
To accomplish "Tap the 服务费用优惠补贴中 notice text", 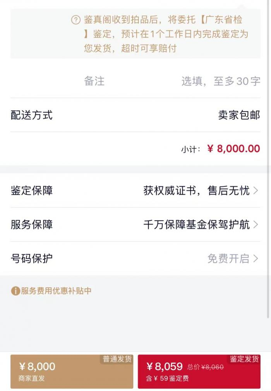I will point(56,291).
